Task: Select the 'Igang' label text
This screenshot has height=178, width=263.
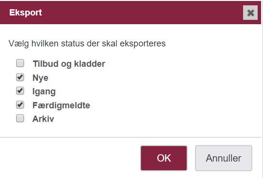Action: (44, 91)
